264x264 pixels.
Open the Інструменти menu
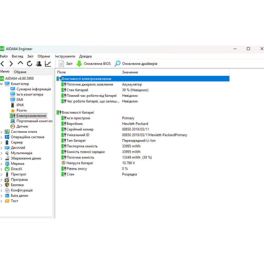[x=65, y=56]
